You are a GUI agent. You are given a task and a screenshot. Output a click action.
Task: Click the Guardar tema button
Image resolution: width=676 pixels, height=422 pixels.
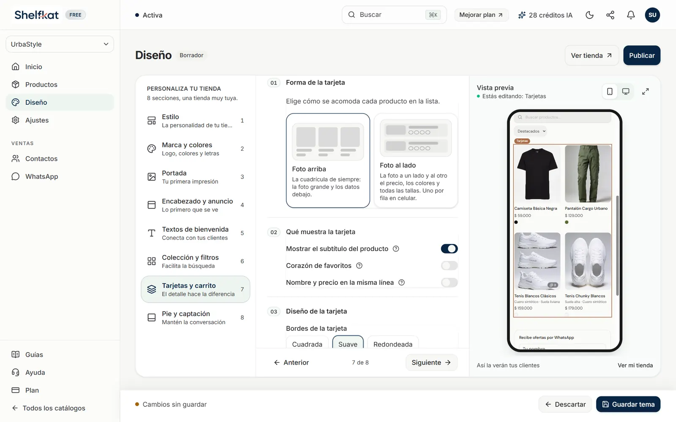pos(628,404)
